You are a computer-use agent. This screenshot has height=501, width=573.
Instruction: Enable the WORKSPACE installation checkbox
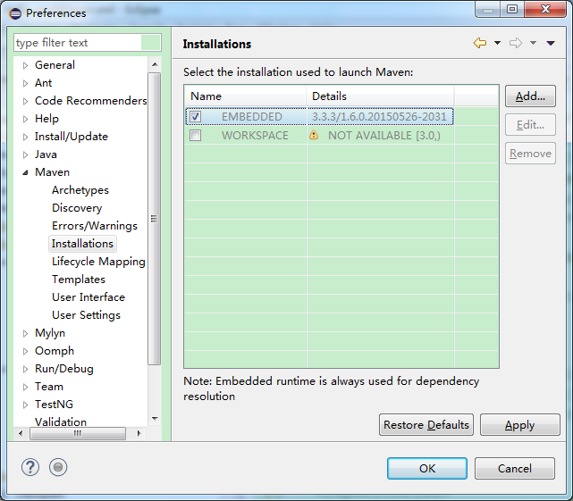[195, 136]
